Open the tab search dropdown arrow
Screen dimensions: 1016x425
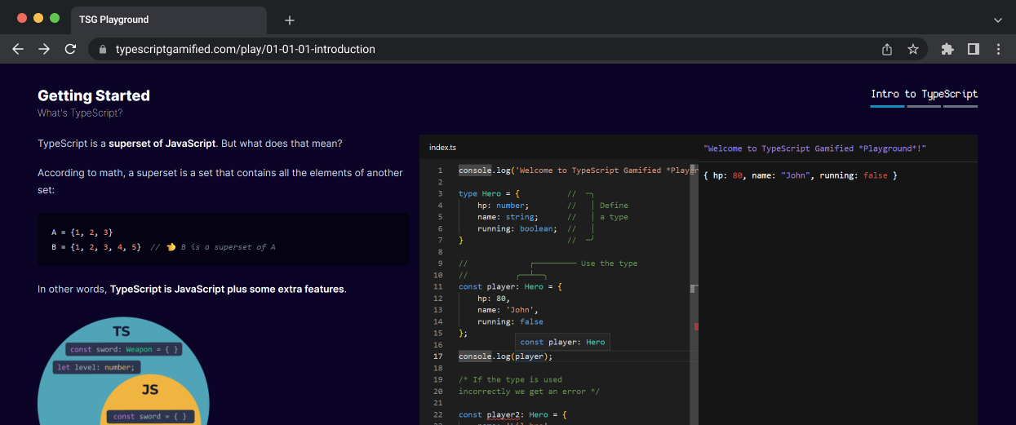[998, 20]
